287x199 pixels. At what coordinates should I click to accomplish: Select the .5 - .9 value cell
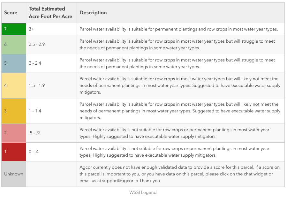[x=34, y=133]
